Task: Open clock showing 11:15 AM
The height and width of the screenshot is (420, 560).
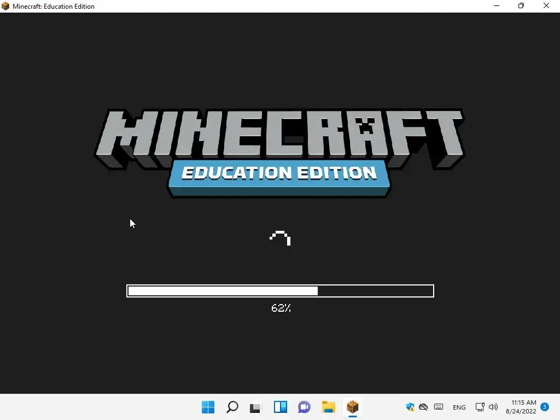Action: 521,407
